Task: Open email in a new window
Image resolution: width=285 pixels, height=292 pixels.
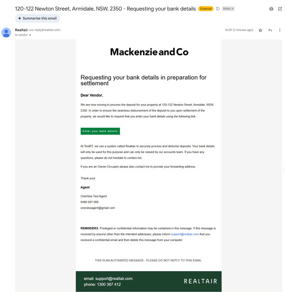Action: [x=280, y=9]
